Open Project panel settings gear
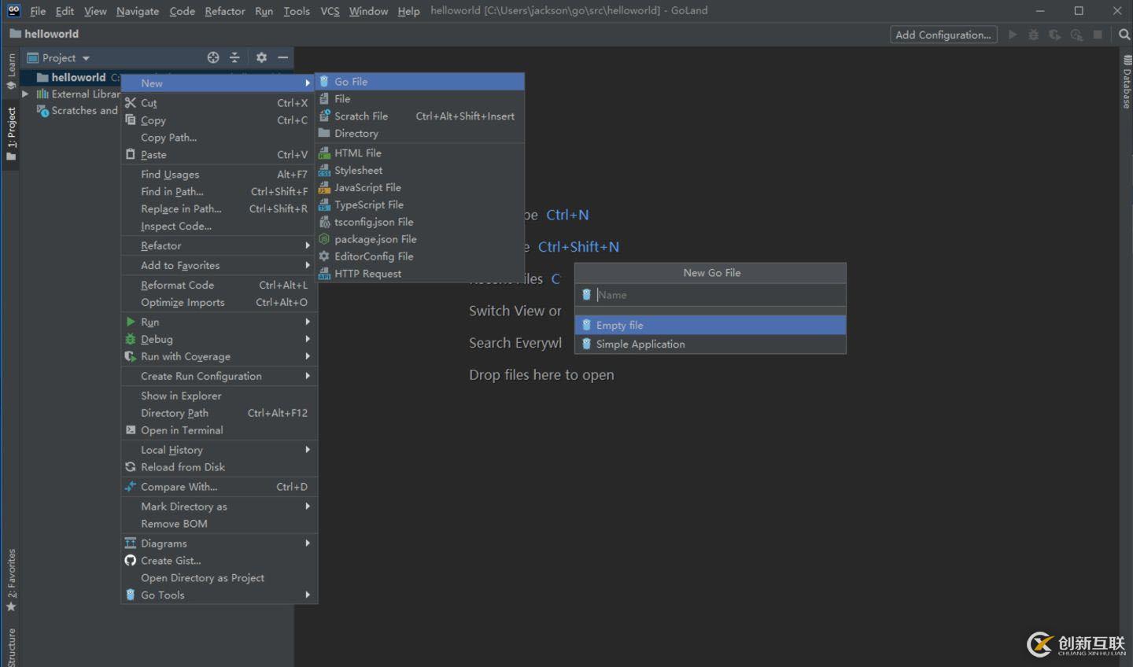This screenshot has width=1133, height=667. point(261,57)
